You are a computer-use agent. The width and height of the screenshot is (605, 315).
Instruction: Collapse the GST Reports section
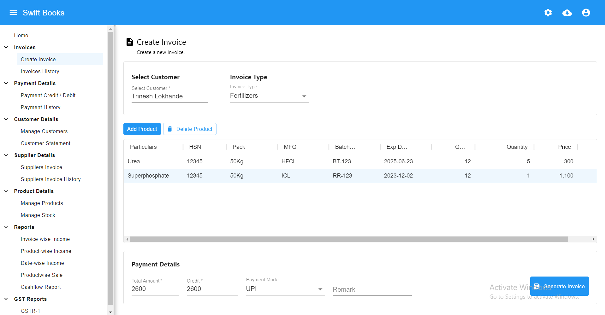6,299
